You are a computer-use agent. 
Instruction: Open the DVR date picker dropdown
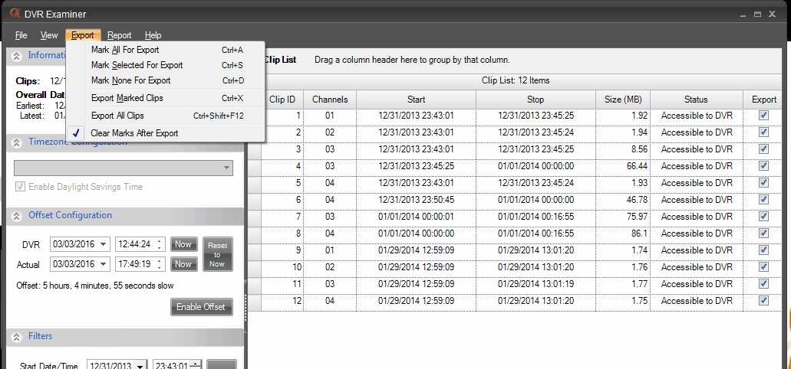(x=104, y=245)
